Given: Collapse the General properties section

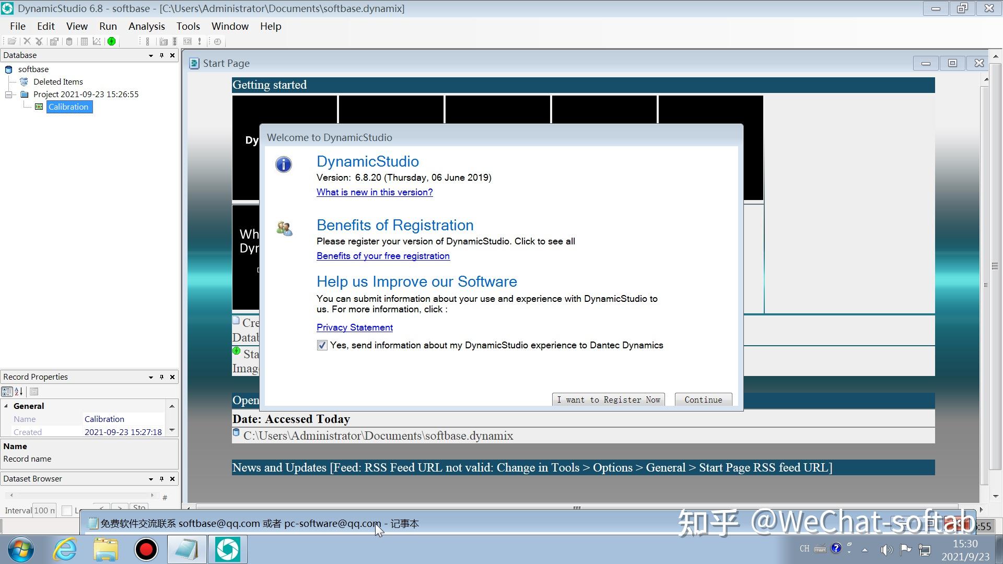Looking at the screenshot, I should (x=6, y=406).
